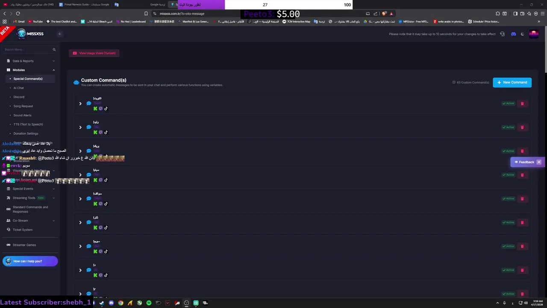Expand the Special Events sidebar section
This screenshot has height=308, width=547.
point(30,189)
